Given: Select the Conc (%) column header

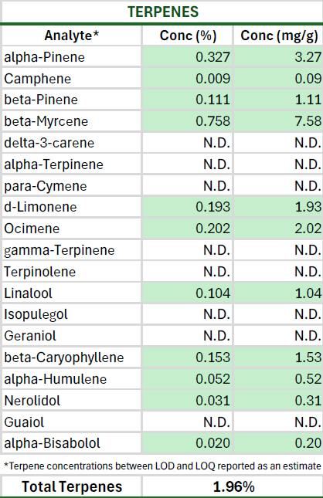Looking at the screenshot, I should point(187,36).
